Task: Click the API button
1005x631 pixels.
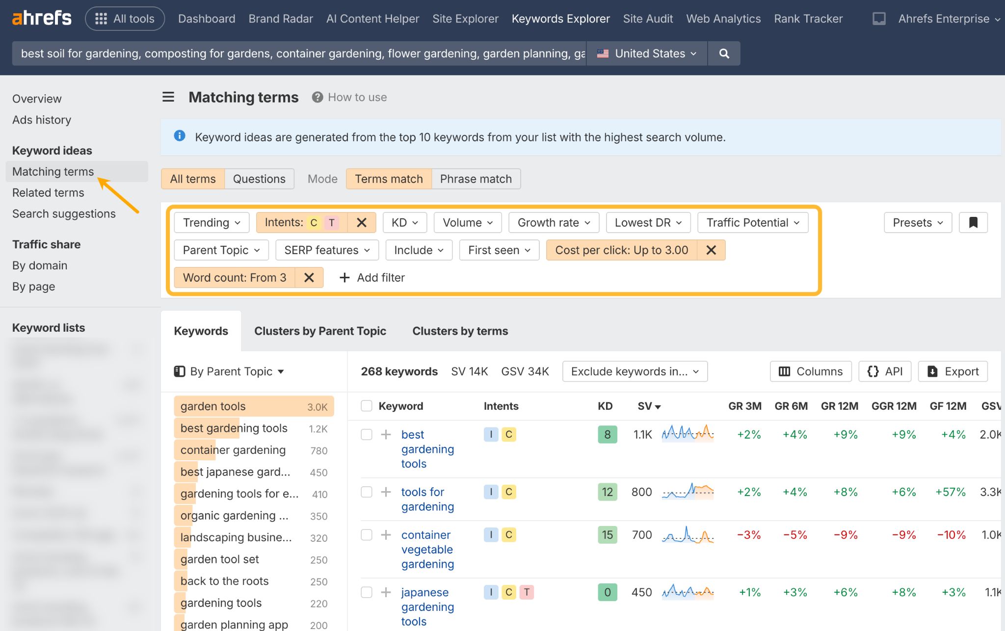Action: (884, 371)
